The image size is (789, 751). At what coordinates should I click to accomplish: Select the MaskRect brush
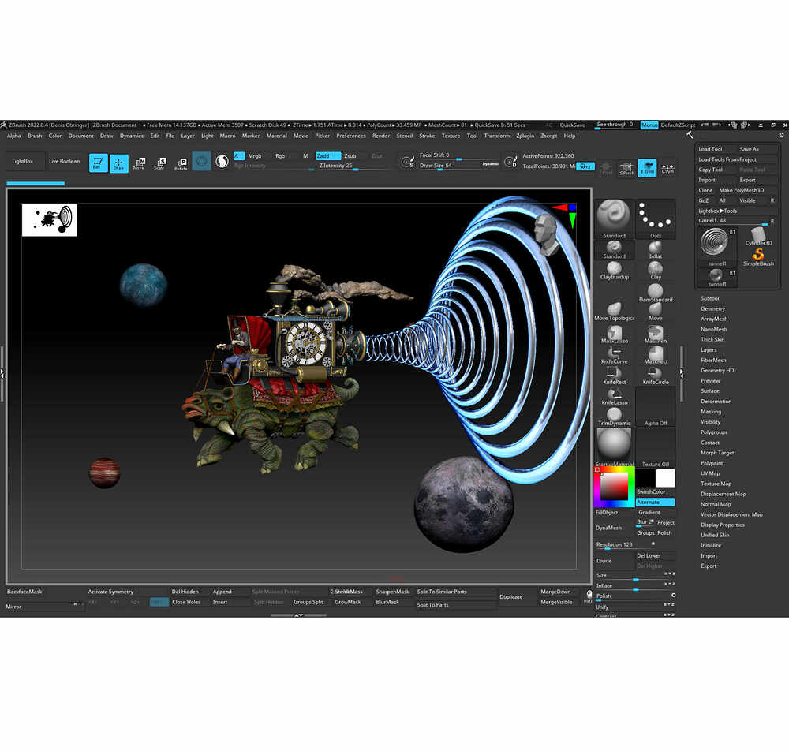[x=655, y=355]
